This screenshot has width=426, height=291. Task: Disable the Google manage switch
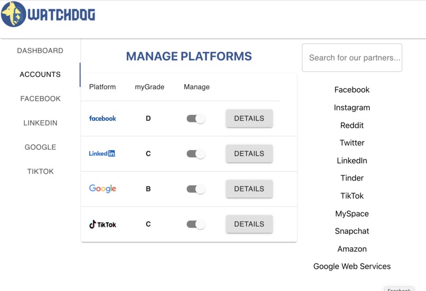tap(196, 189)
